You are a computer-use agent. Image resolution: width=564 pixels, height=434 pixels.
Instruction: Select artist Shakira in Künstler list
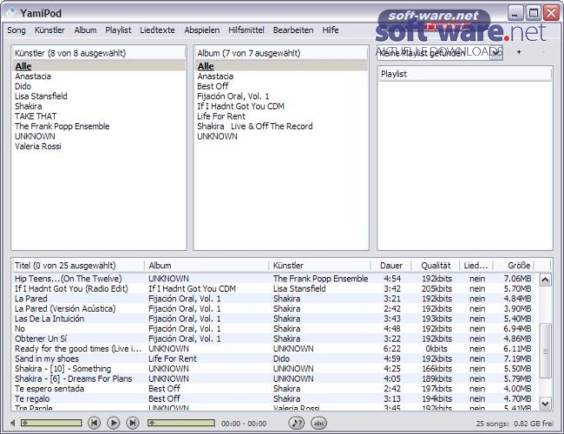(x=99, y=107)
